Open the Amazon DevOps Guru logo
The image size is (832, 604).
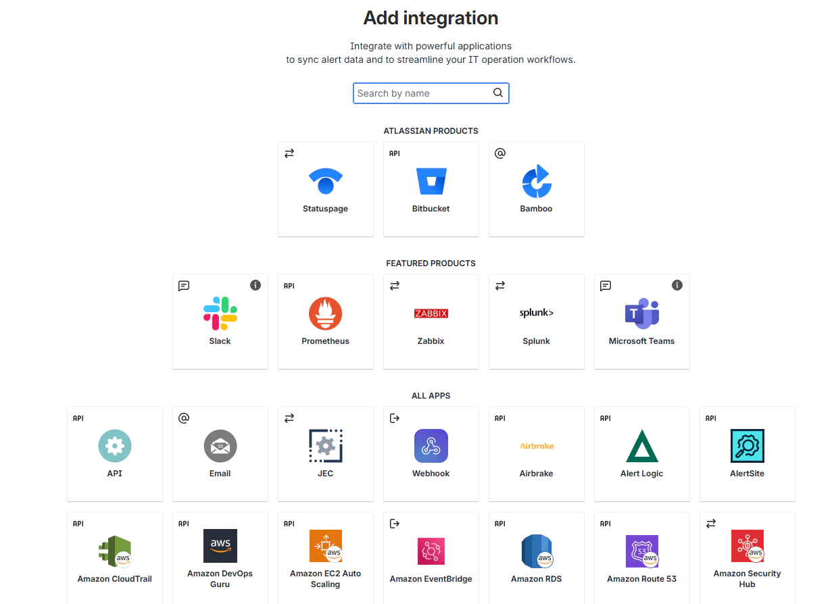[220, 546]
